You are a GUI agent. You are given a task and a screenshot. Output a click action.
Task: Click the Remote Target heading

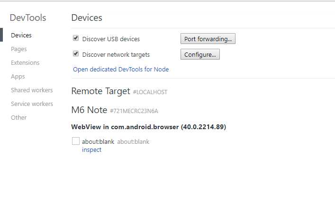tap(100, 91)
